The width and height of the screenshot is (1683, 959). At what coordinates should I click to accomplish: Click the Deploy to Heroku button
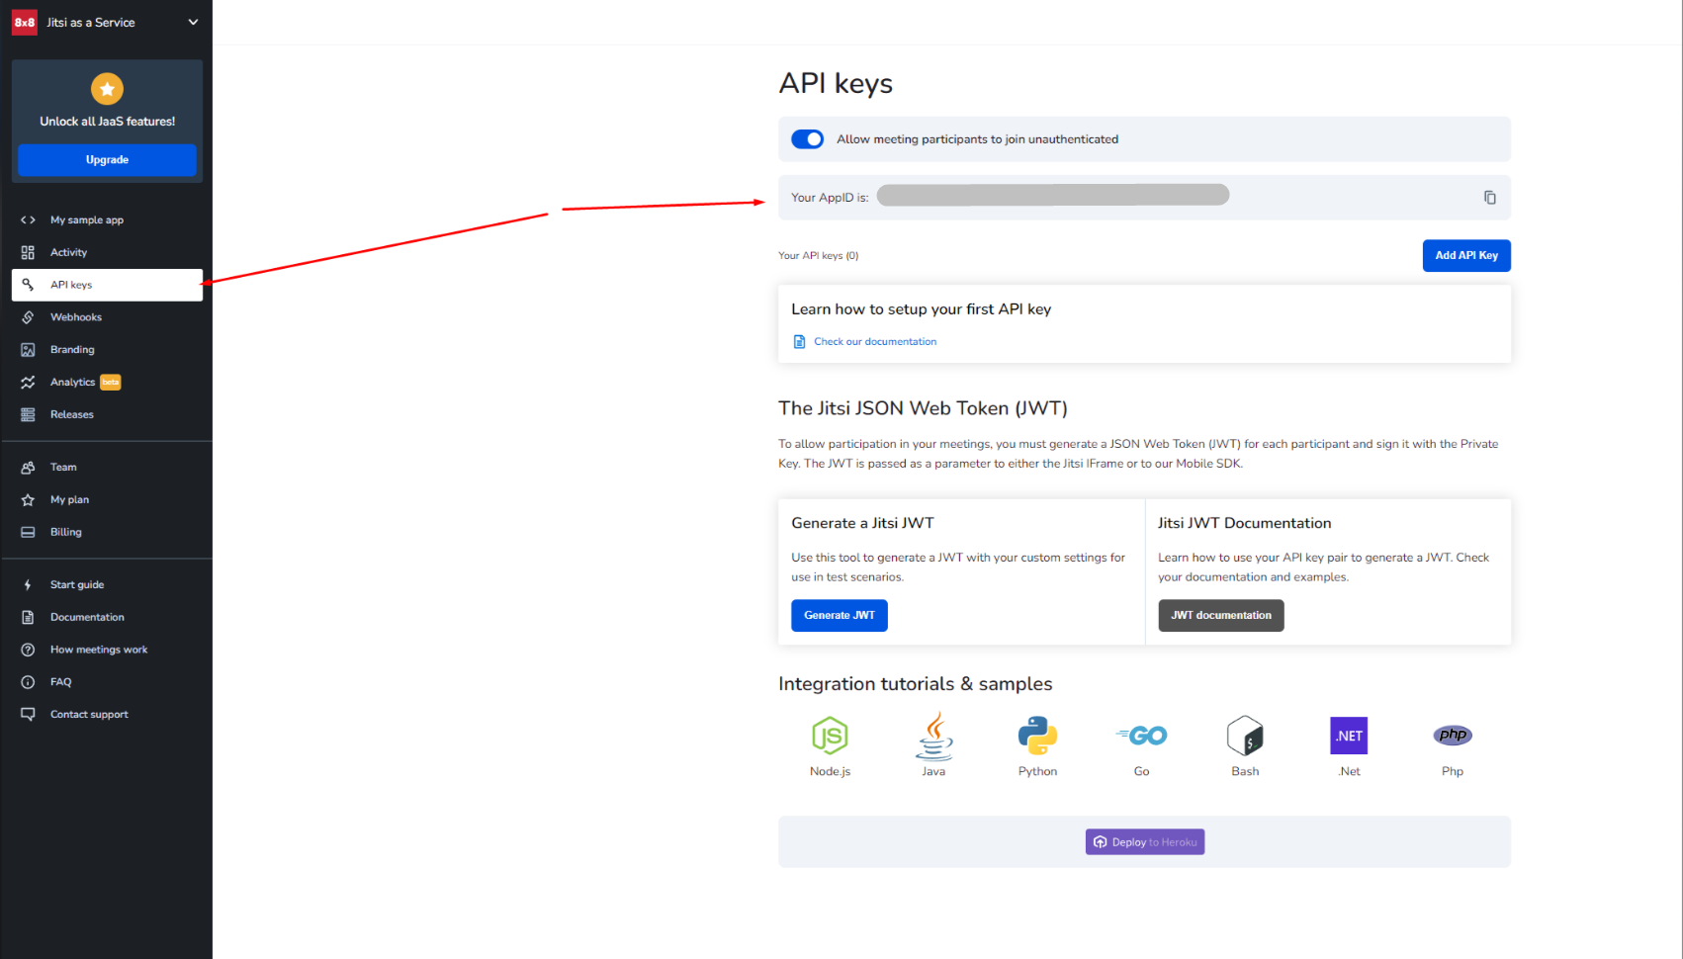click(x=1144, y=842)
